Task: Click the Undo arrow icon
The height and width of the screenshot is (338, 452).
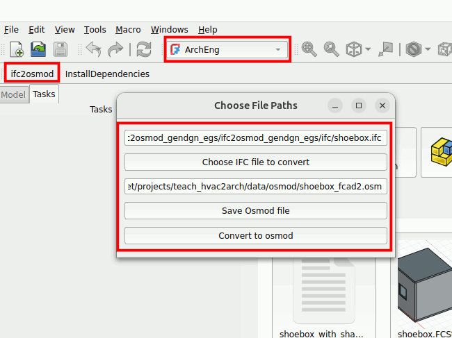Action: (x=93, y=50)
